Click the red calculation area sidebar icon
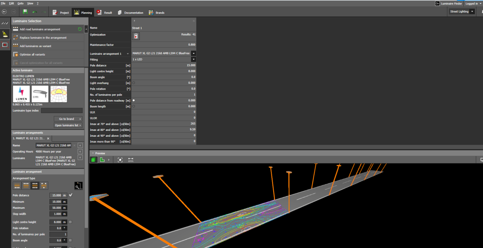The width and height of the screenshot is (483, 248). point(5,45)
